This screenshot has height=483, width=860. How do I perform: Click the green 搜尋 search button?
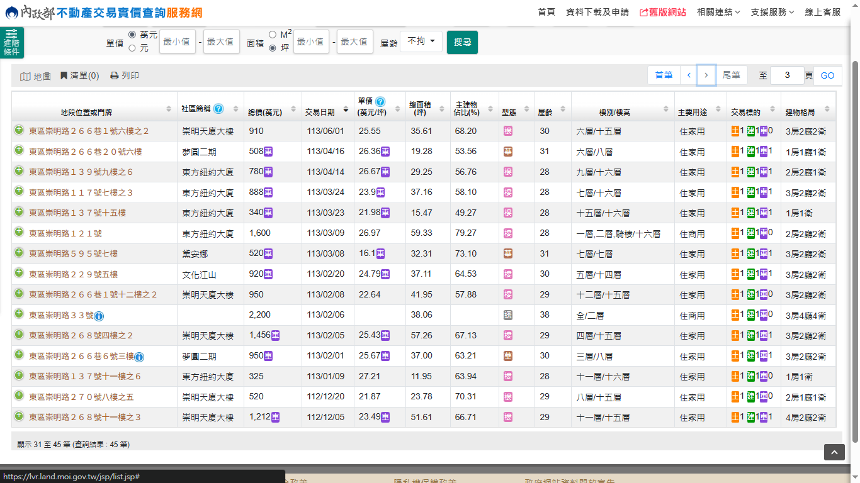coord(462,42)
